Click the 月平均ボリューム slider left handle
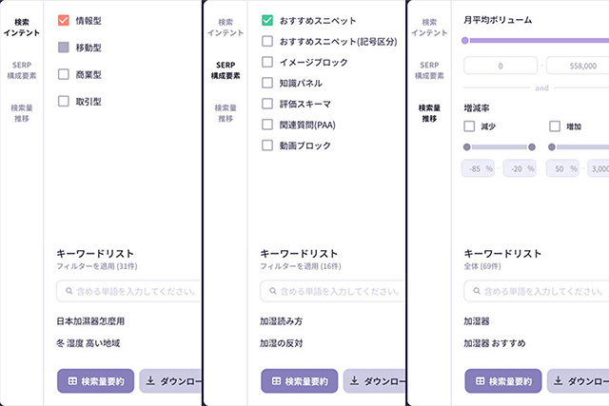This screenshot has height=406, width=609. [x=464, y=41]
